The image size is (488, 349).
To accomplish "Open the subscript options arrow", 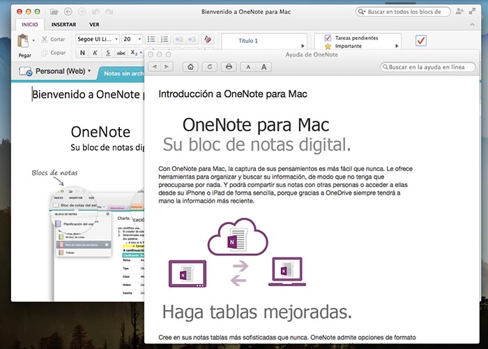I will click(x=141, y=52).
